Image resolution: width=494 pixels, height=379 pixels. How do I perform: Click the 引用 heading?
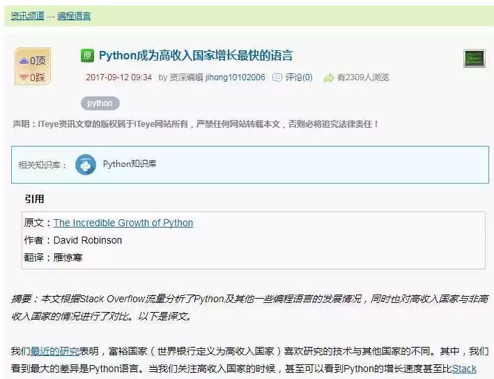34,199
